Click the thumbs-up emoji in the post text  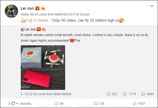click(x=23, y=20)
